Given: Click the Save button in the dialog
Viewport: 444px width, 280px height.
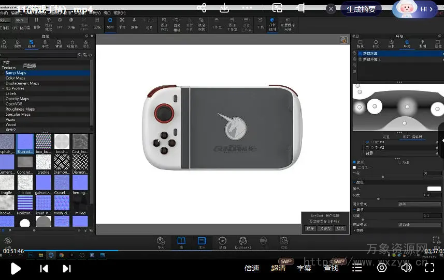Looking at the screenshot, I should [x=310, y=228].
